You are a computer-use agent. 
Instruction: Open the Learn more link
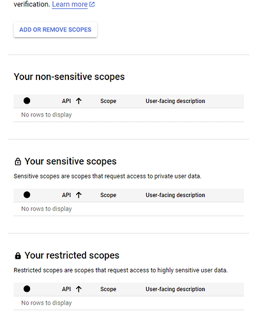click(x=70, y=4)
